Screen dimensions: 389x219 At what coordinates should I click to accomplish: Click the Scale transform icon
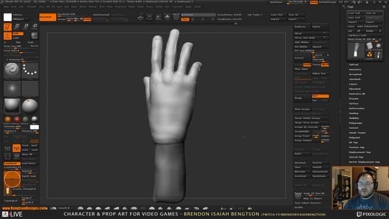[26, 26]
